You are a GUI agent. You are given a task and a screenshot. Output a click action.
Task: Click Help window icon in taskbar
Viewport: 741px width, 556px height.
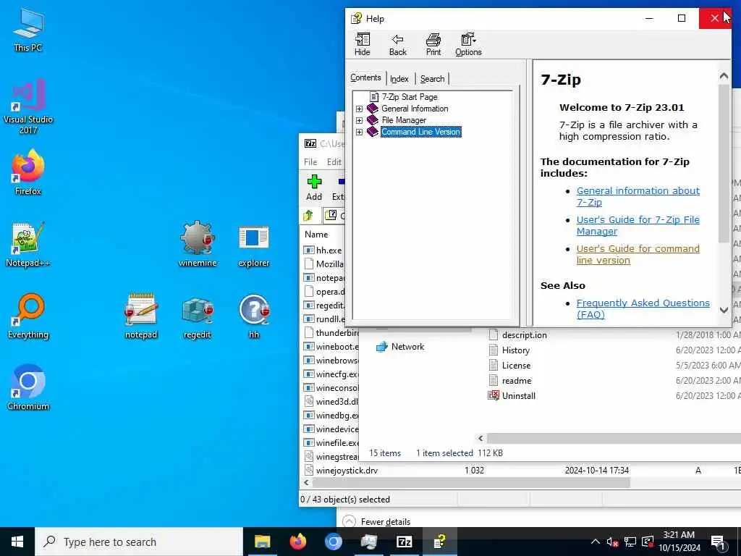tap(439, 542)
